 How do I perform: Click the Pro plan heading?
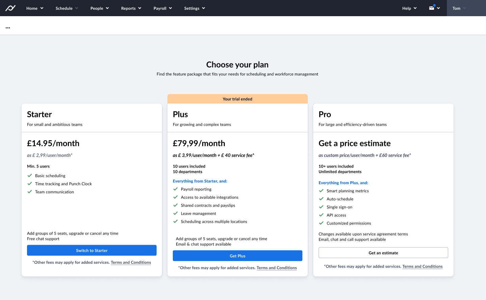click(x=325, y=114)
